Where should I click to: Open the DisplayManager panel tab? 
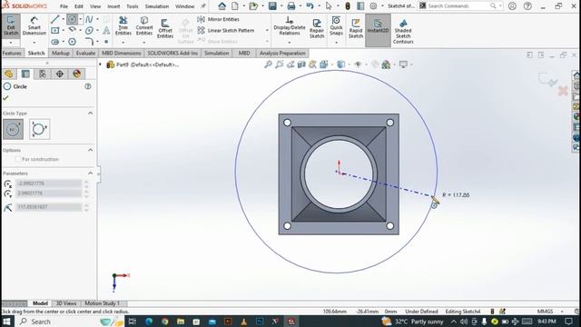[x=76, y=74]
